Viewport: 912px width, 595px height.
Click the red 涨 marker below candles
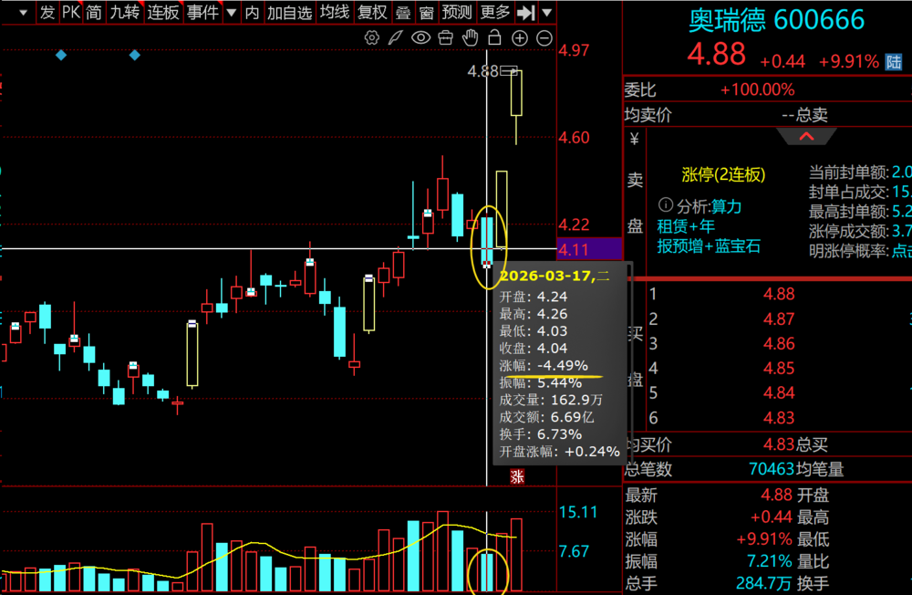tap(517, 475)
